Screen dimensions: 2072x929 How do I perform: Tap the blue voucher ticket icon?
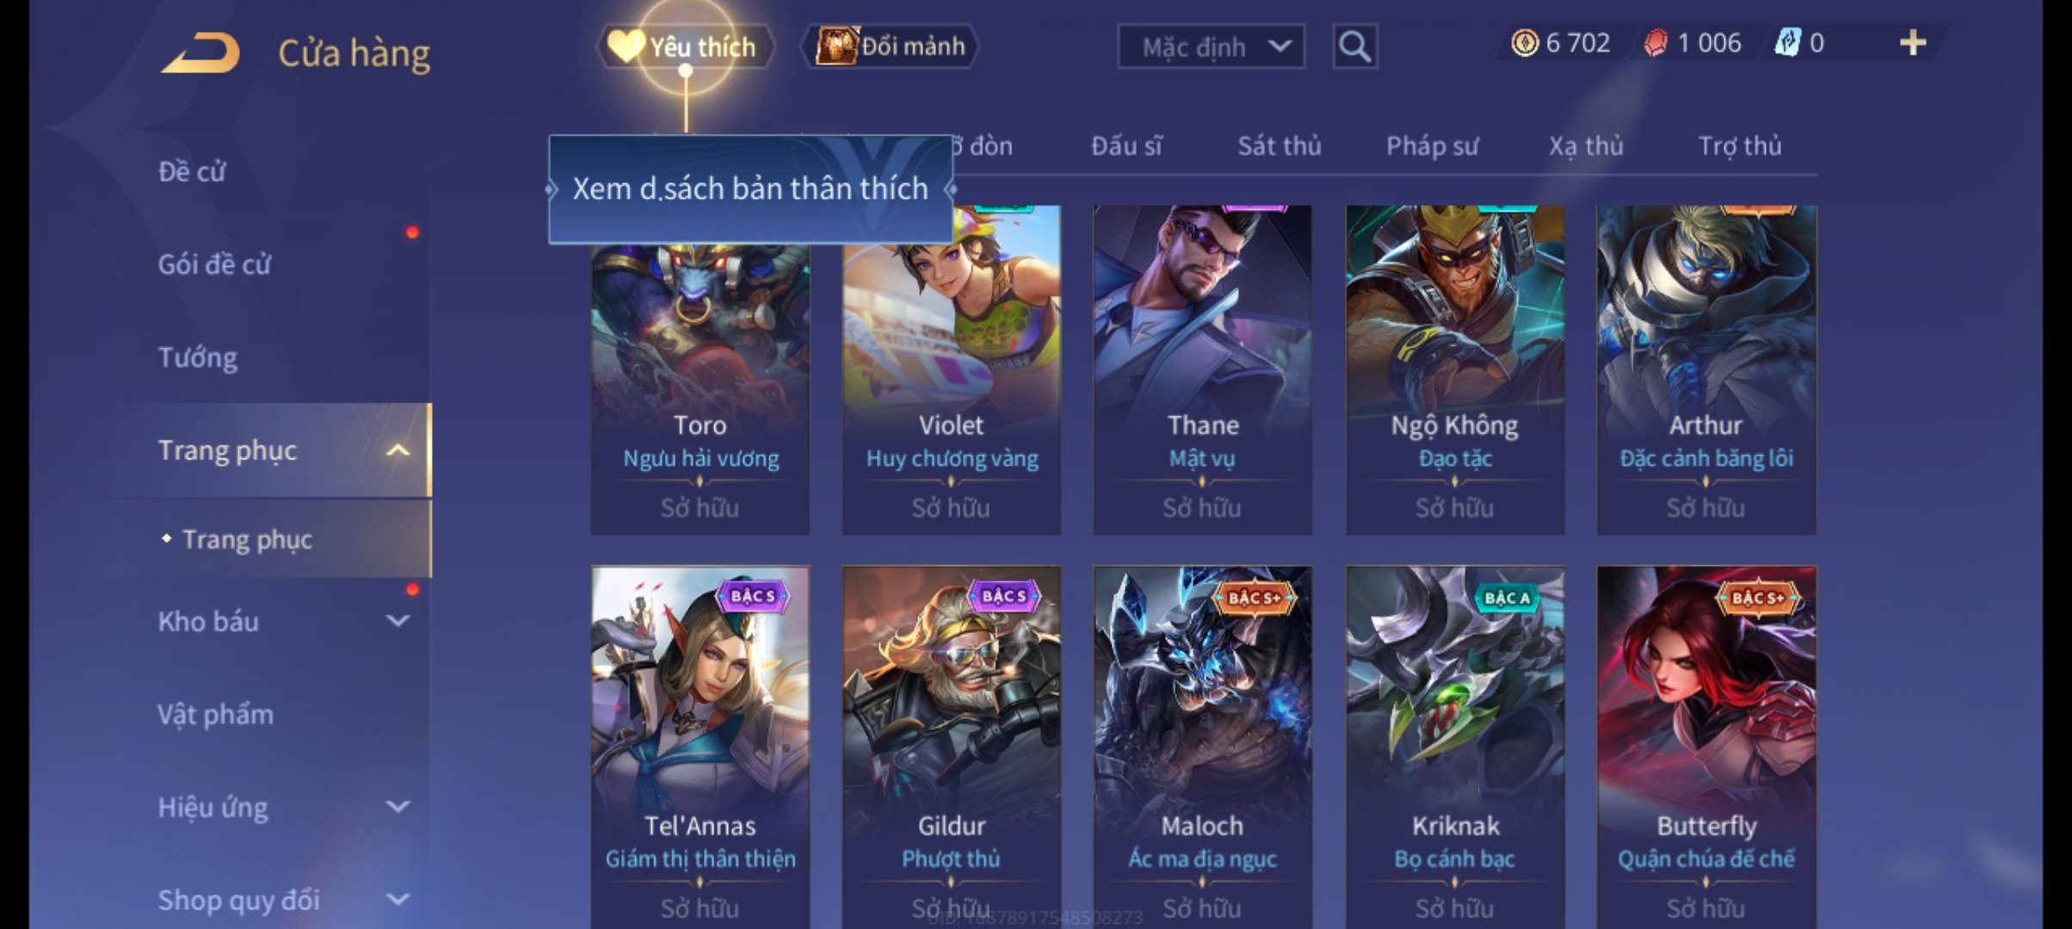pos(1787,43)
